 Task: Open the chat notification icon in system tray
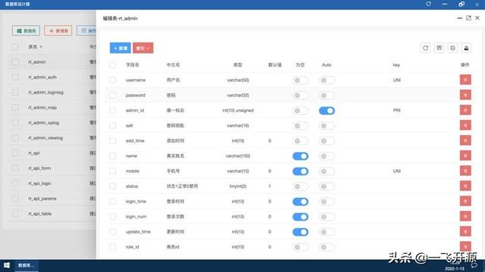[x=474, y=265]
